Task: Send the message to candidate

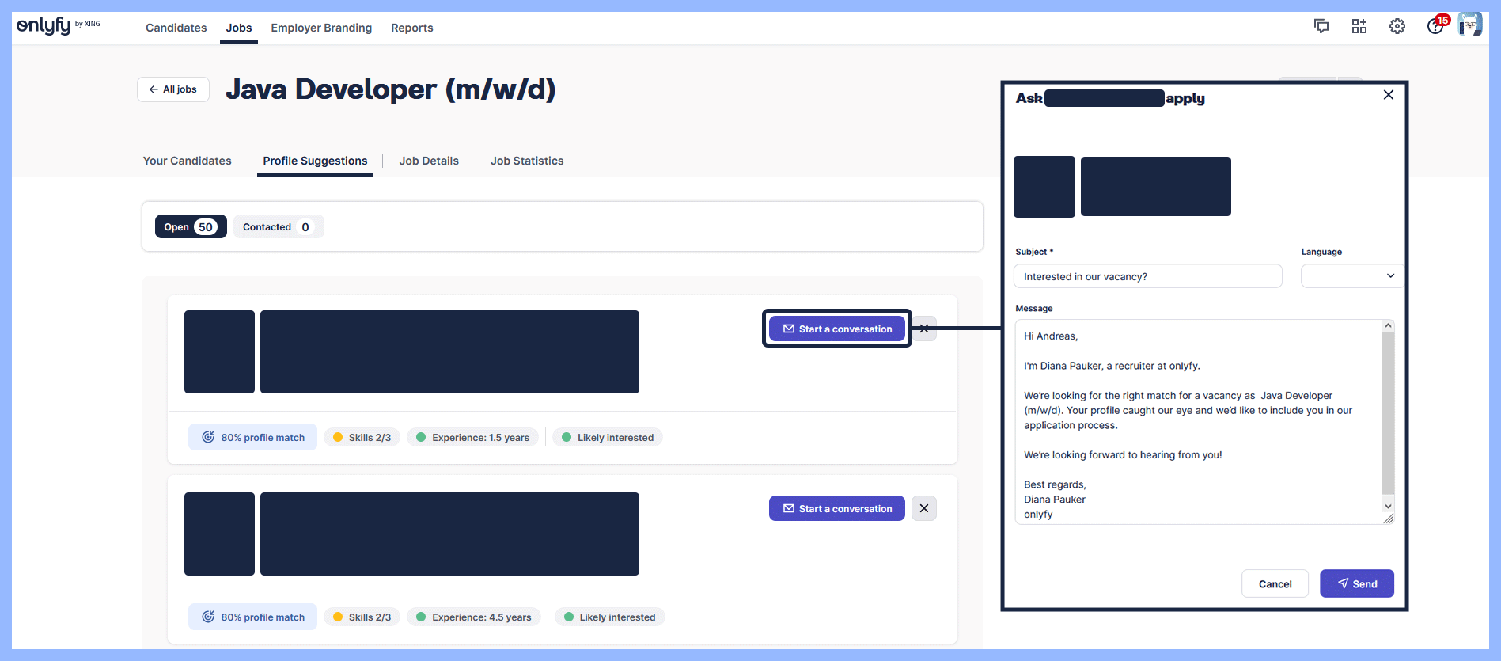Action: point(1356,583)
